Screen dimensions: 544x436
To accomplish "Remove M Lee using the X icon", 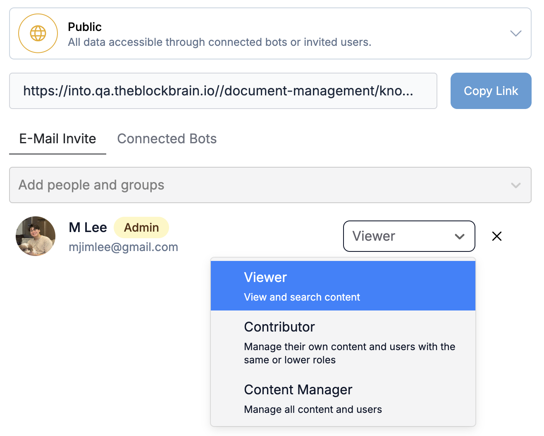I will click(x=497, y=236).
